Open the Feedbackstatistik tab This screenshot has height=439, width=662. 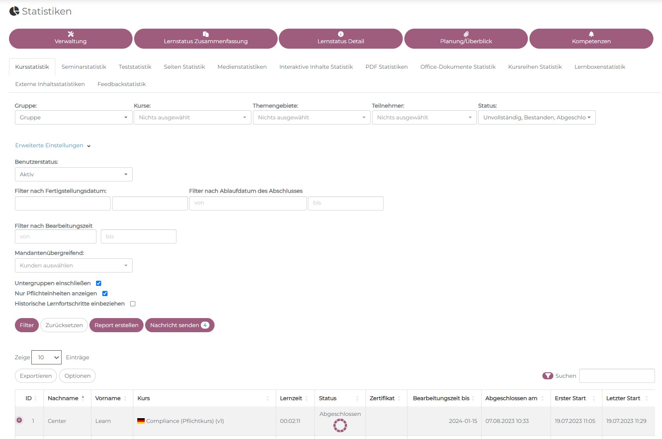click(x=122, y=84)
